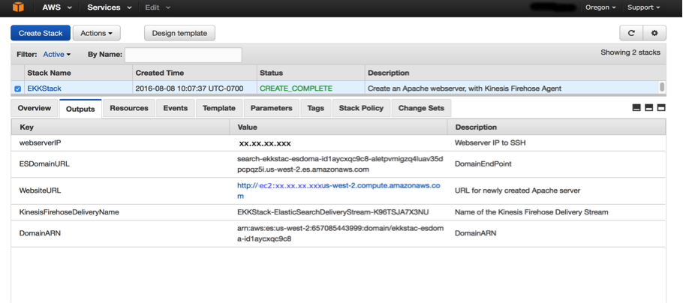Open the Parameters tab
Viewport: 683px width, 303px height.
click(x=272, y=108)
